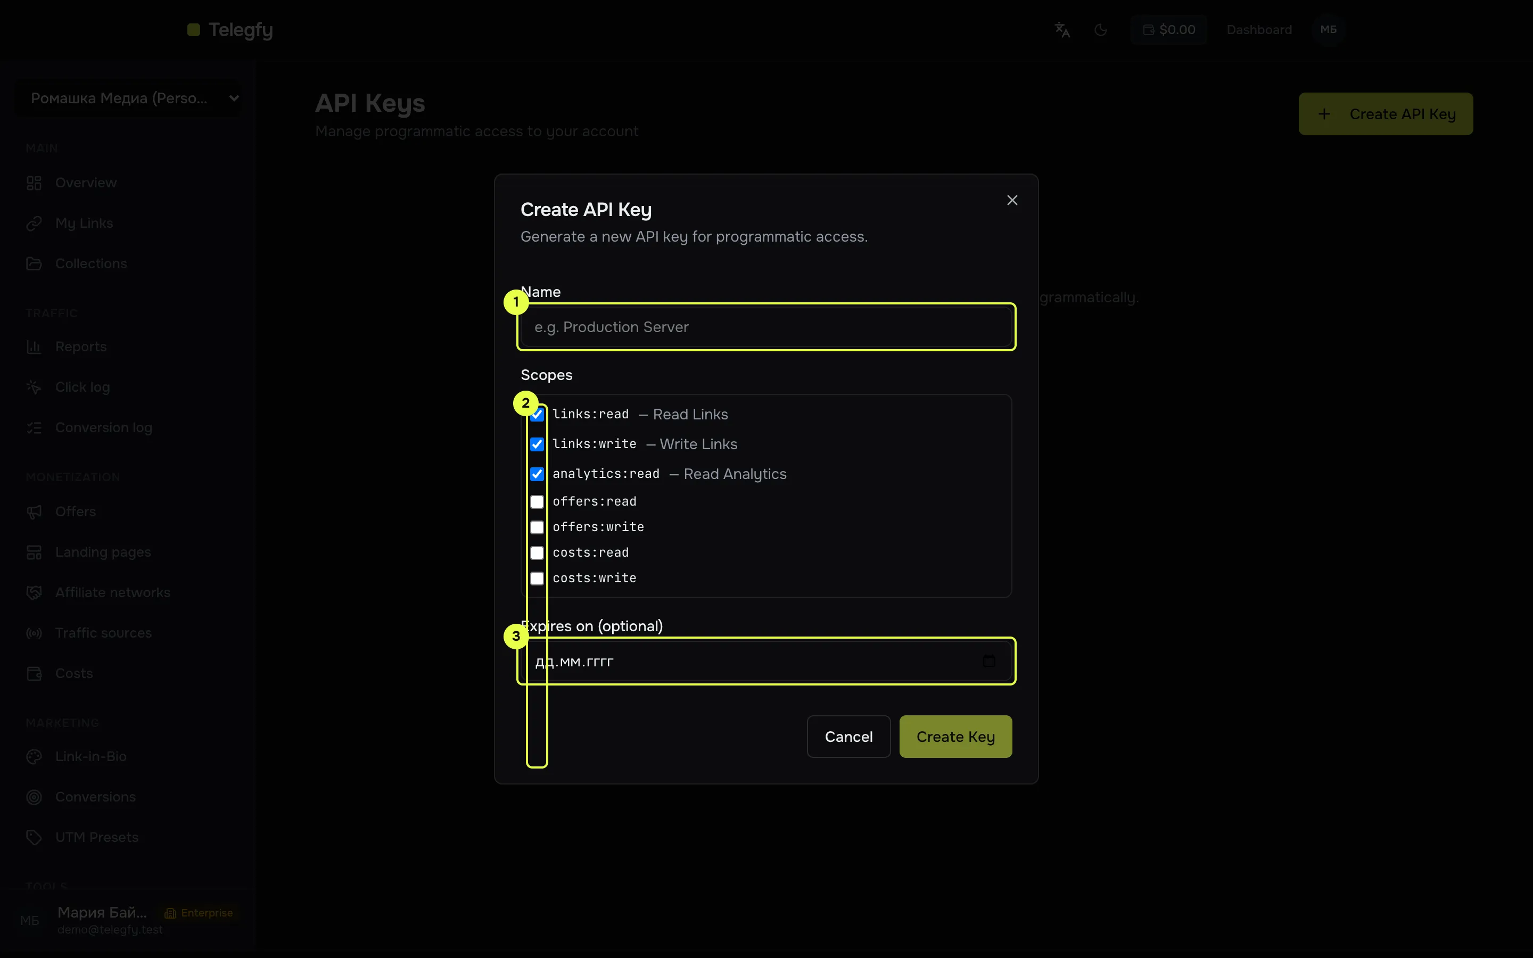
Task: Toggle dark mode moon icon
Action: click(1101, 30)
